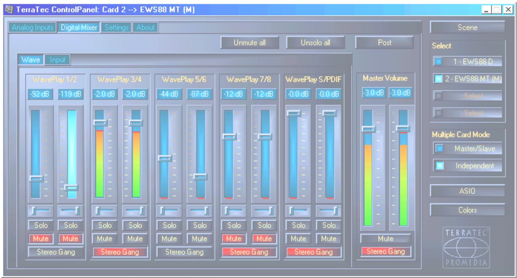This screenshot has width=517, height=278.
Task: Click the Post button
Action: coord(385,43)
